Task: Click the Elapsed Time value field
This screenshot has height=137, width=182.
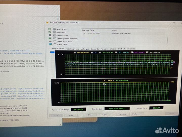Action: click(x=156, y=108)
